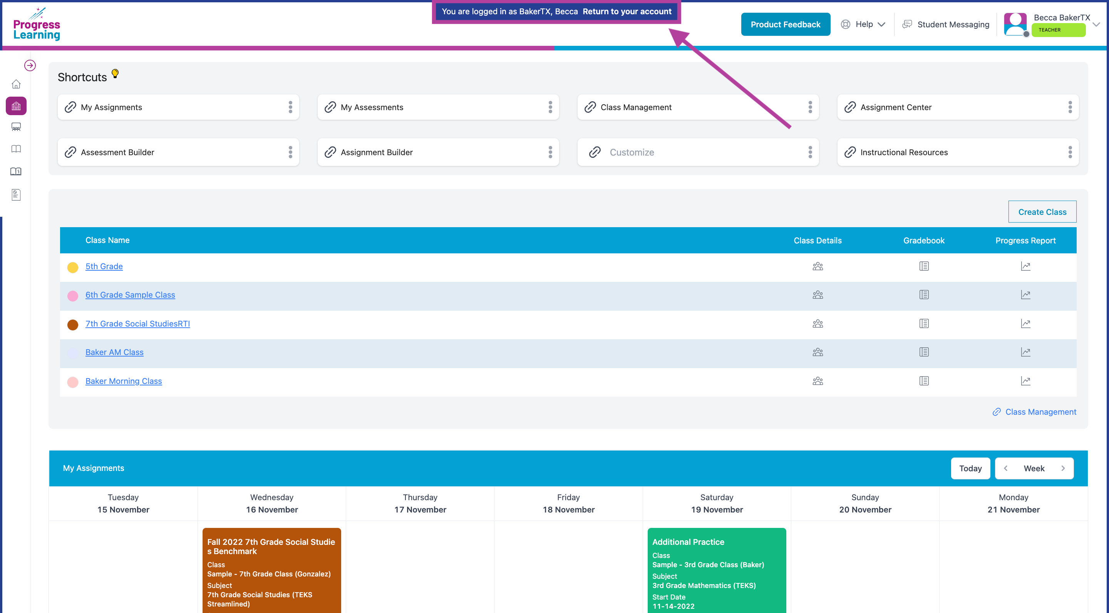This screenshot has height=613, width=1109.
Task: Jump to Today in My Assignments
Action: [970, 468]
